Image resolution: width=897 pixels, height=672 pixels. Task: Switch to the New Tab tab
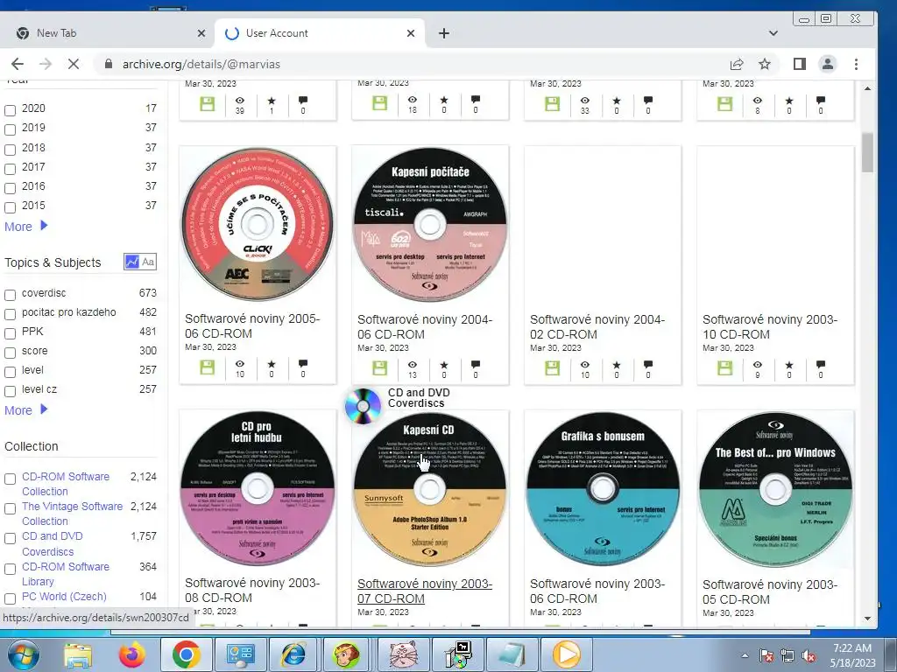point(107,33)
